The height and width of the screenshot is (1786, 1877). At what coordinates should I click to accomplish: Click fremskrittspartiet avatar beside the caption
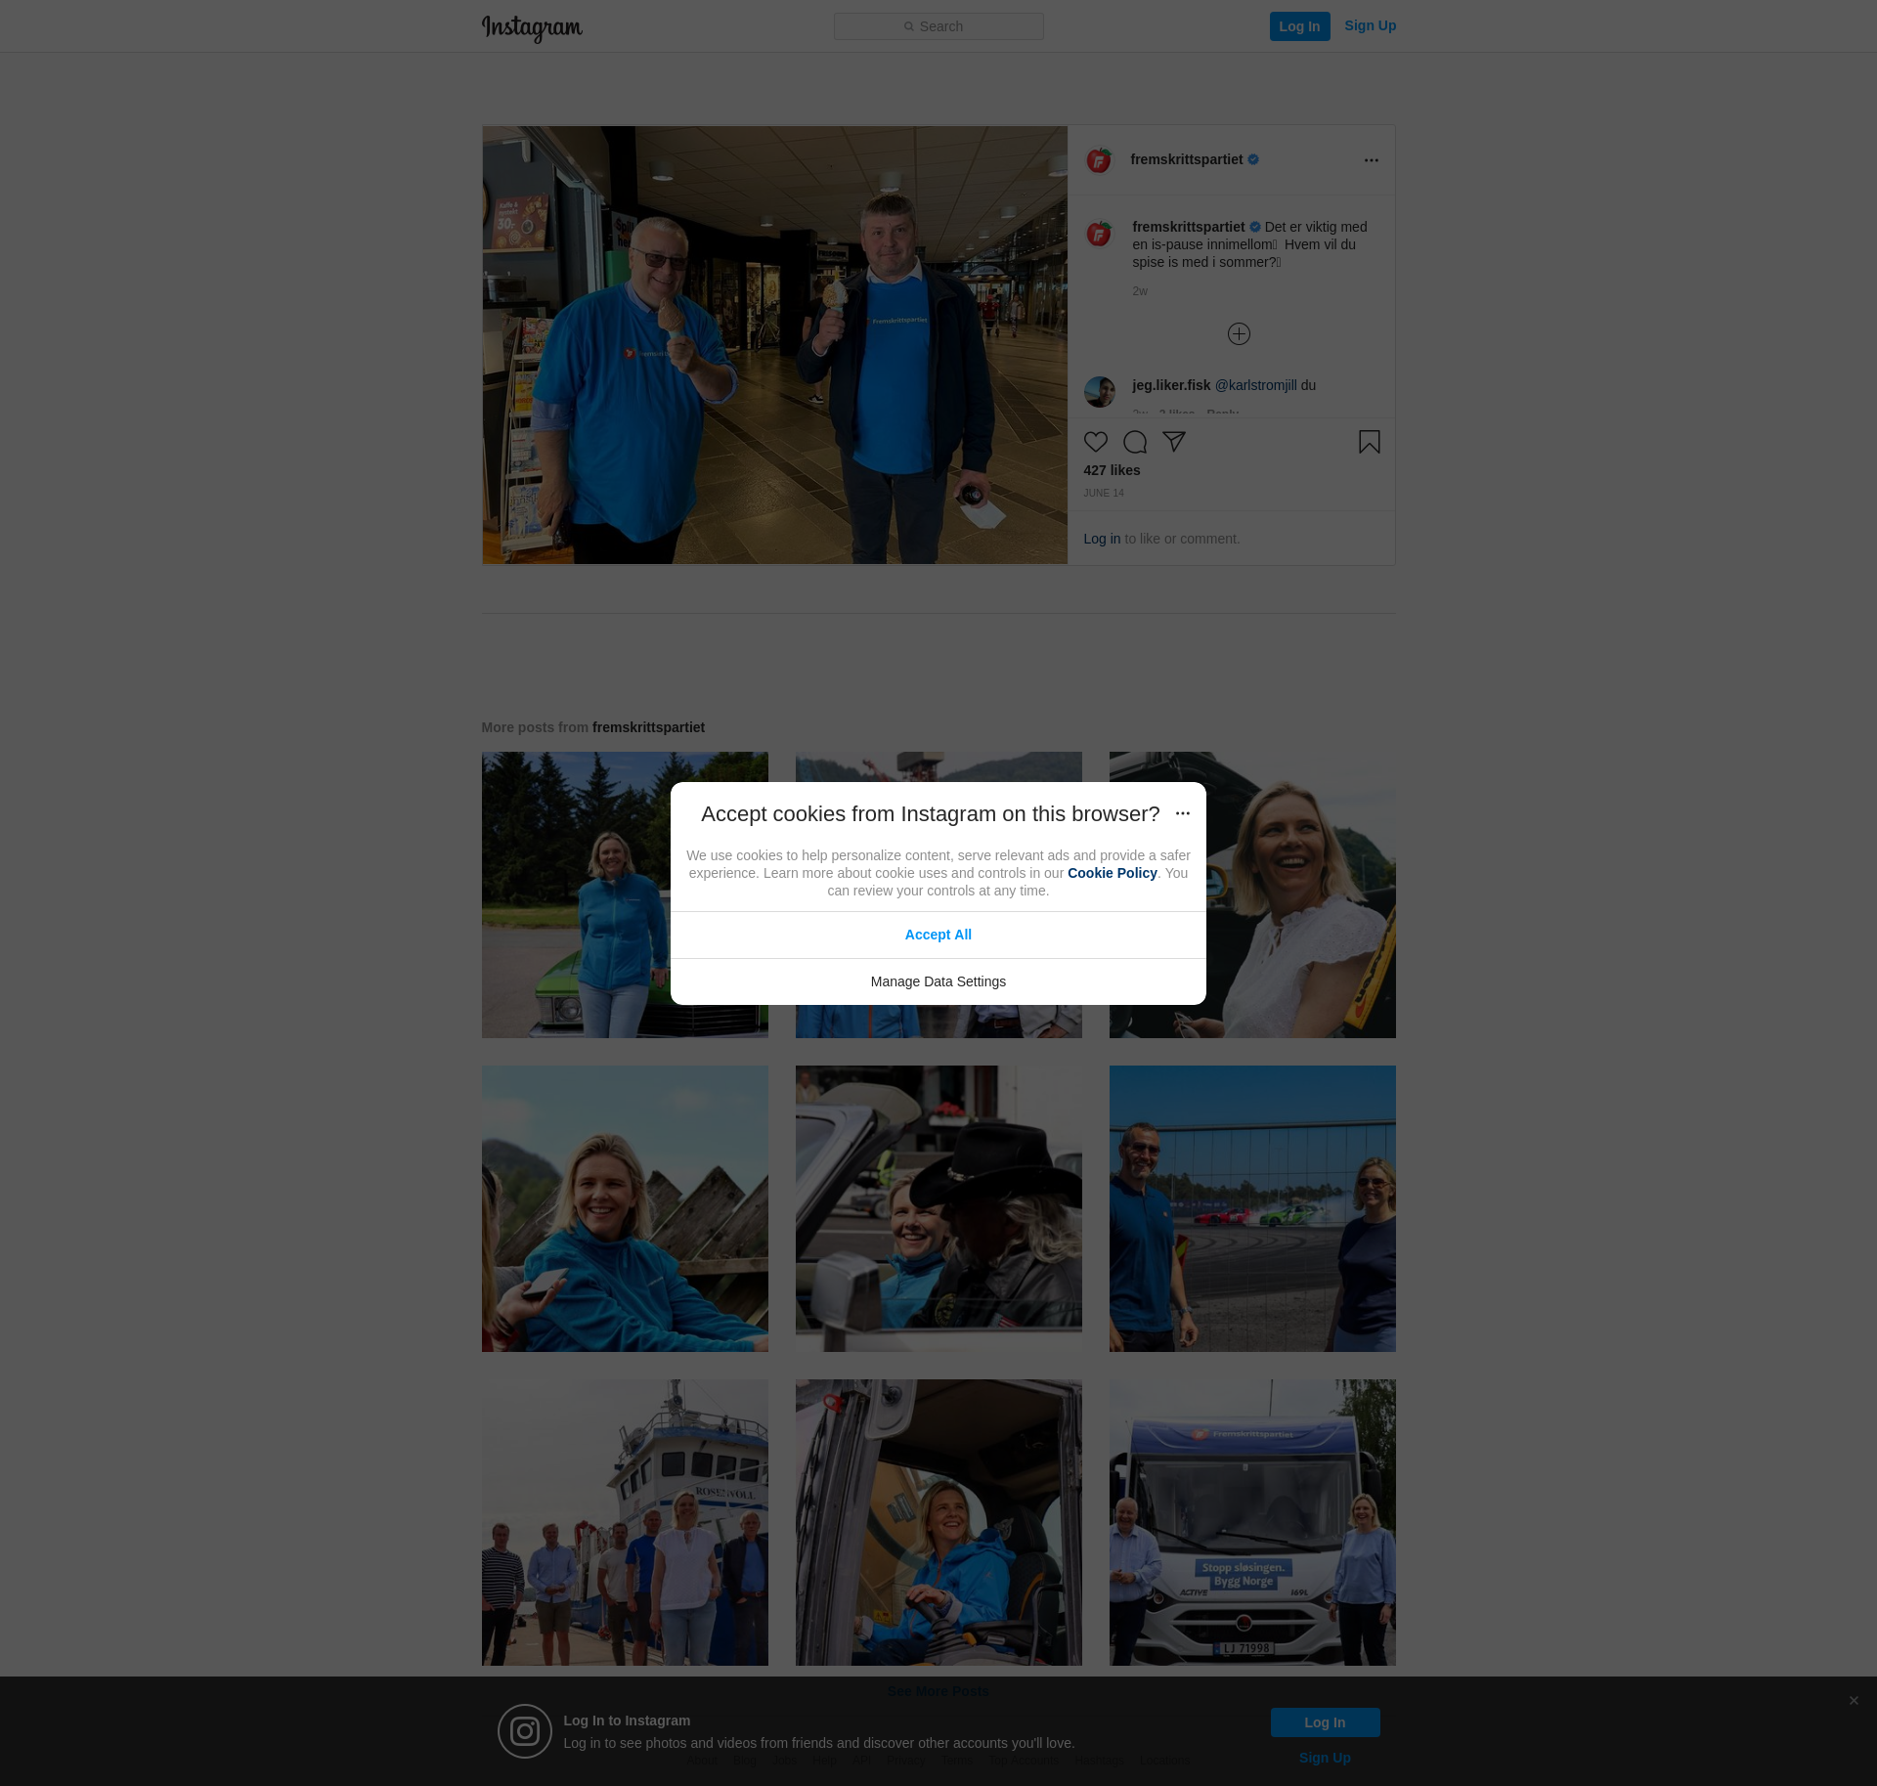tap(1099, 234)
